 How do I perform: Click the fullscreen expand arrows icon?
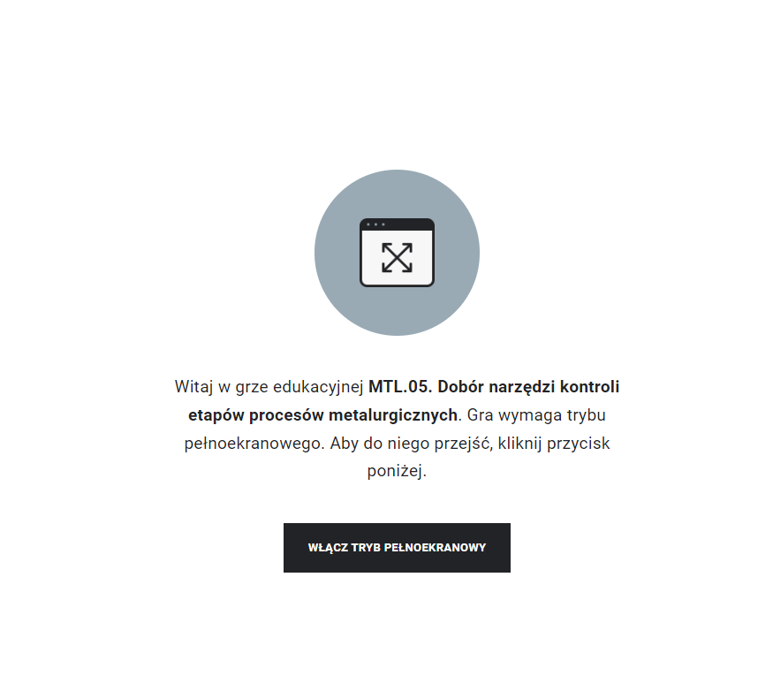click(x=397, y=257)
